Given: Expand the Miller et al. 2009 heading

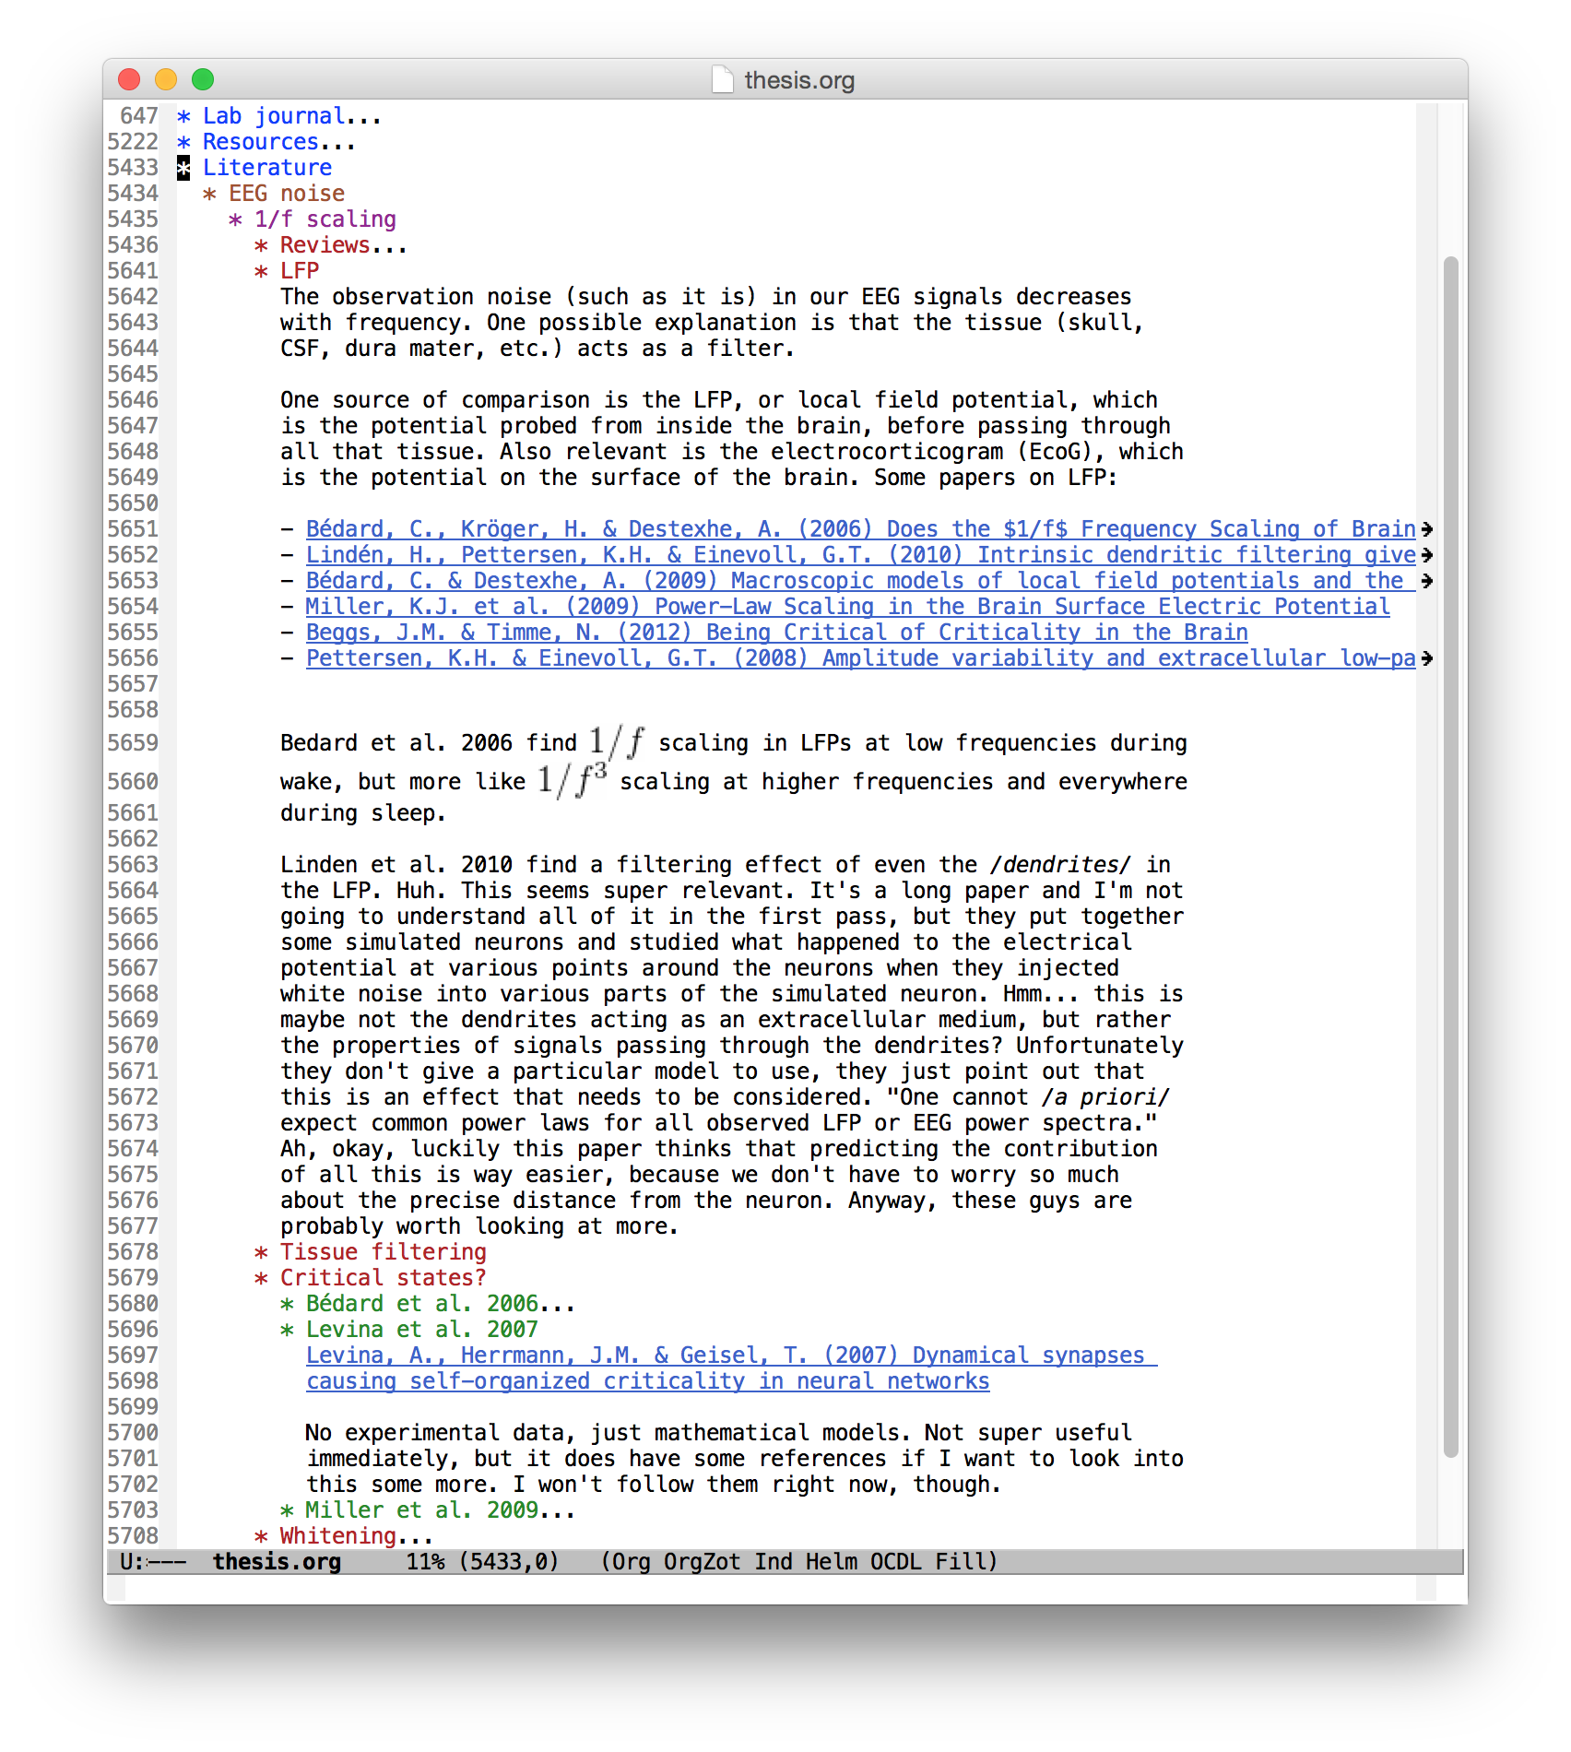Looking at the screenshot, I should (x=427, y=1510).
